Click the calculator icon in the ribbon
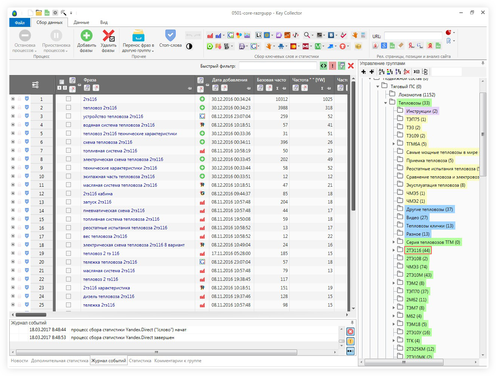This screenshot has width=496, height=376. 363,35
